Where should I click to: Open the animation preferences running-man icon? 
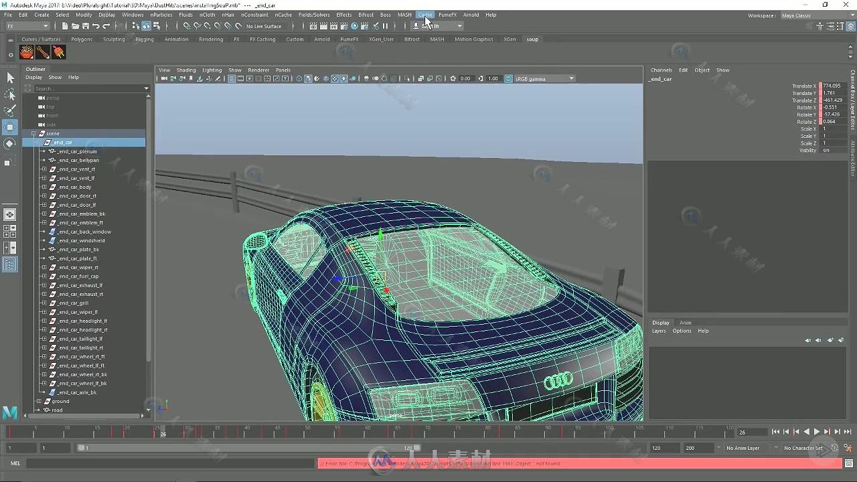pyautogui.click(x=848, y=448)
